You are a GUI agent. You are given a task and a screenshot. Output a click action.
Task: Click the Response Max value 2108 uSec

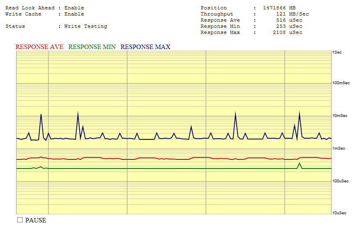(287, 32)
